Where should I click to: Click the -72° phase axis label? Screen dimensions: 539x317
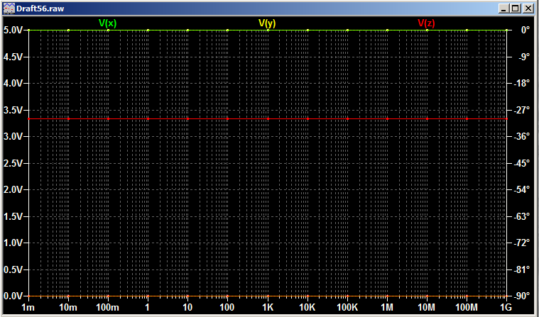tap(522, 243)
